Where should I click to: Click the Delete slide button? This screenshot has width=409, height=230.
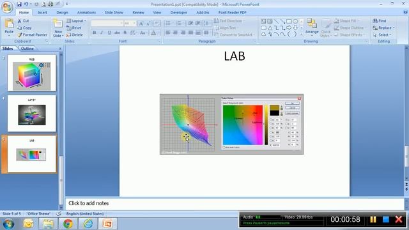(x=75, y=34)
